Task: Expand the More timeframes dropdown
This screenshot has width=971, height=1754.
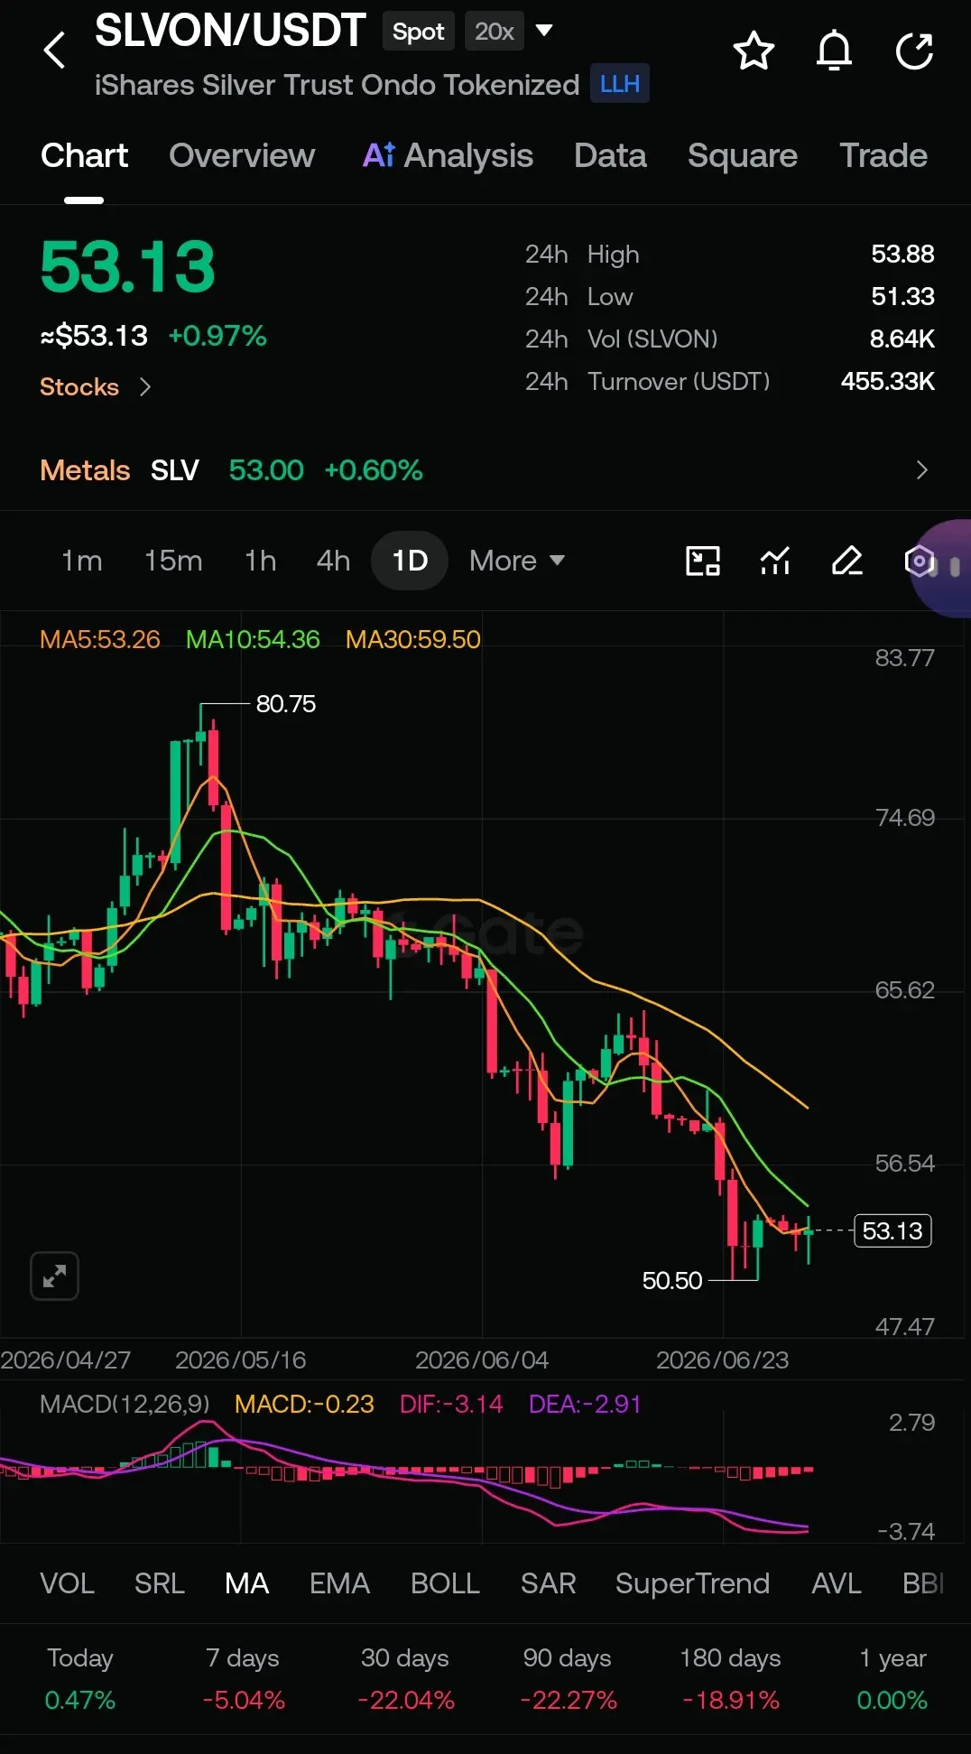Action: click(x=517, y=561)
